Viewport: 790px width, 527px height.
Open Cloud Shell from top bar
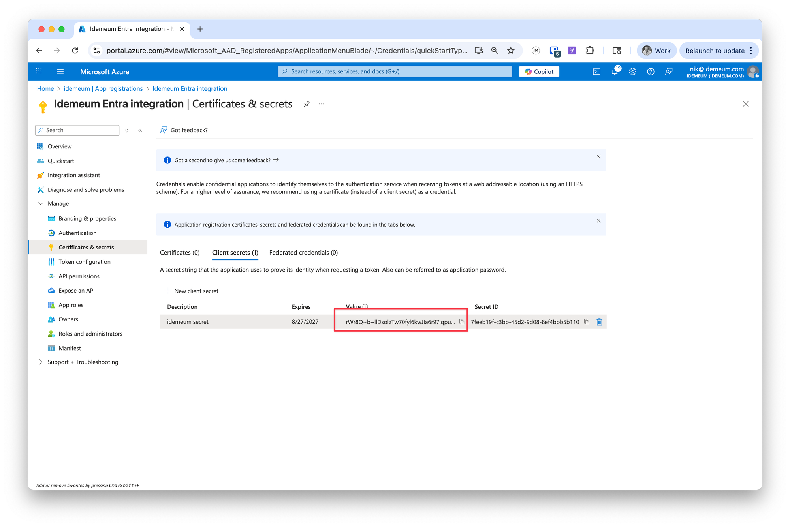click(x=596, y=71)
